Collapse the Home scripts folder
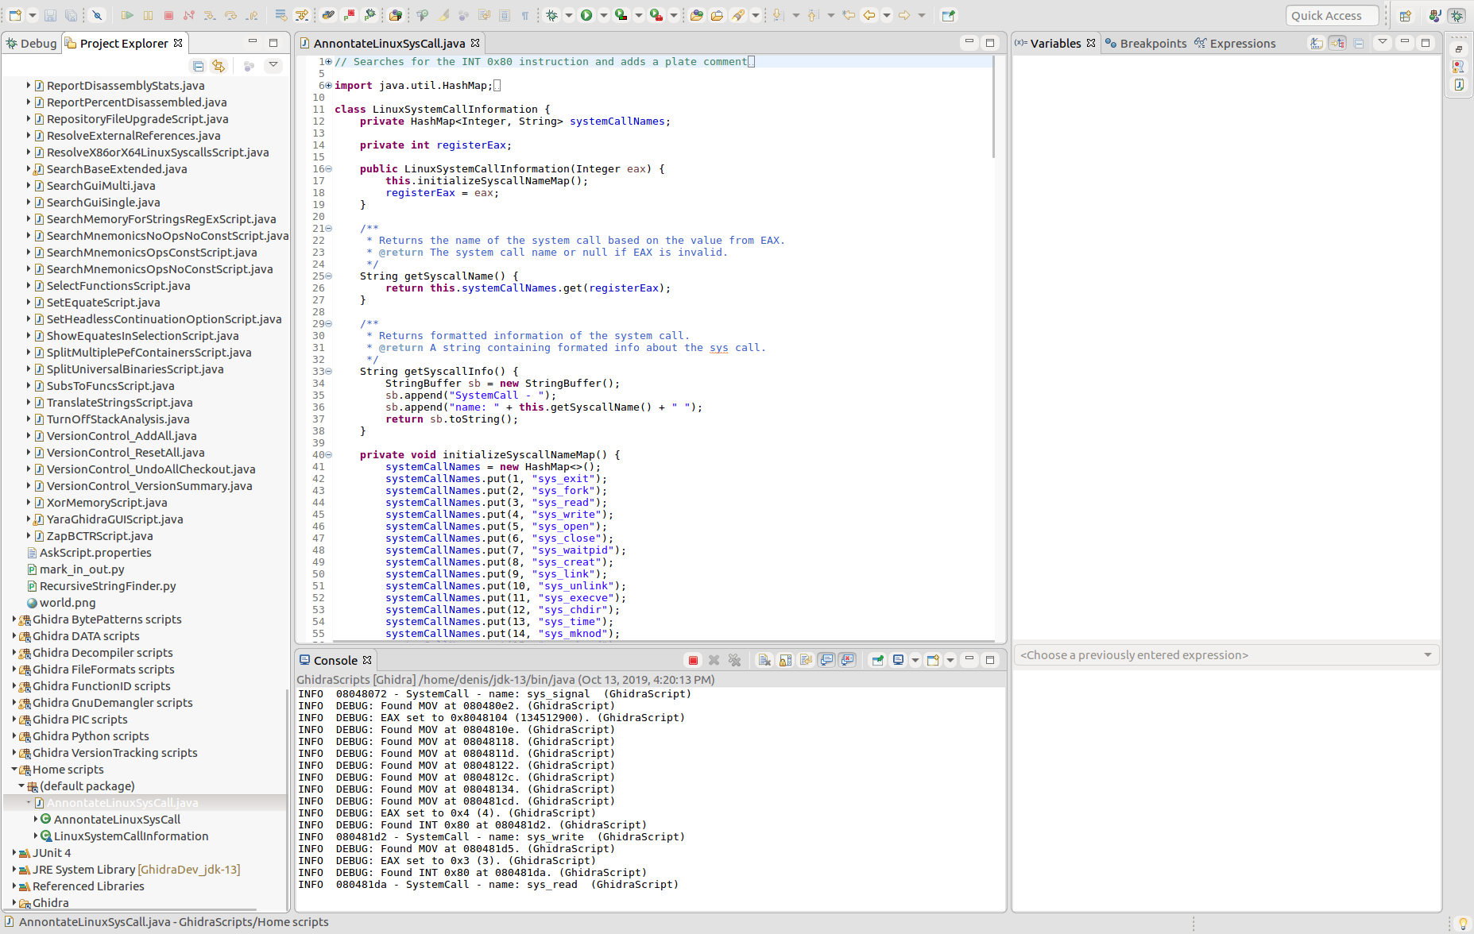Screen dimensions: 1474x934 coord(14,770)
